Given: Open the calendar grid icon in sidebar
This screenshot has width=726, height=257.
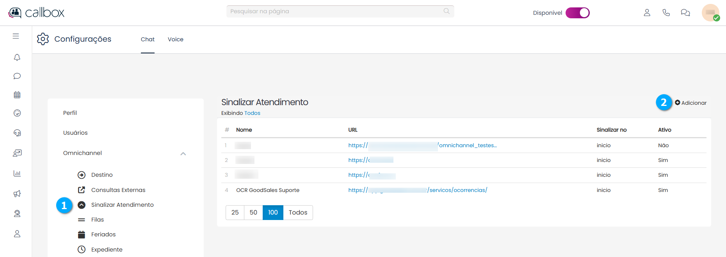Looking at the screenshot, I should click(x=17, y=95).
